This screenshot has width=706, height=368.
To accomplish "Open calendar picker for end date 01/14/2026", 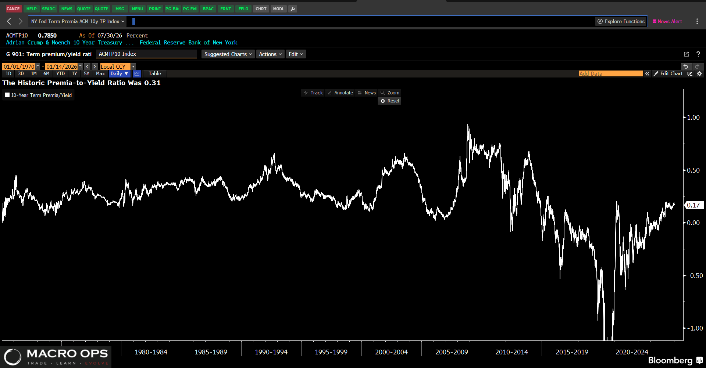I will (x=80, y=66).
